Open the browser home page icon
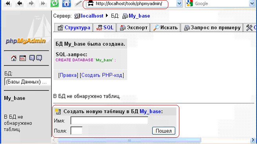 click(67, 4)
